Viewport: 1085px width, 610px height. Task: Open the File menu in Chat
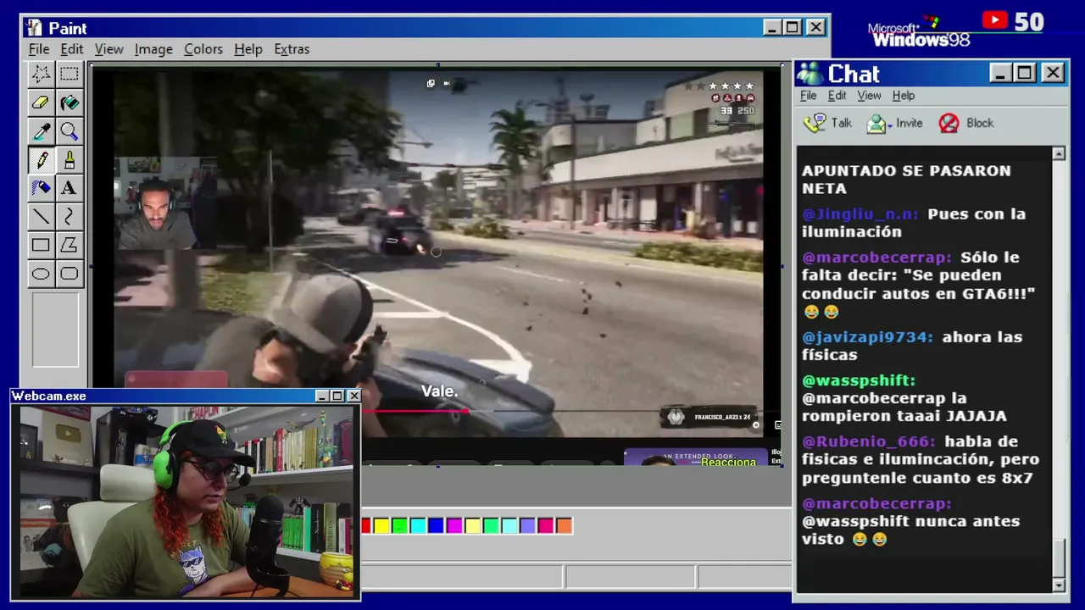point(809,96)
